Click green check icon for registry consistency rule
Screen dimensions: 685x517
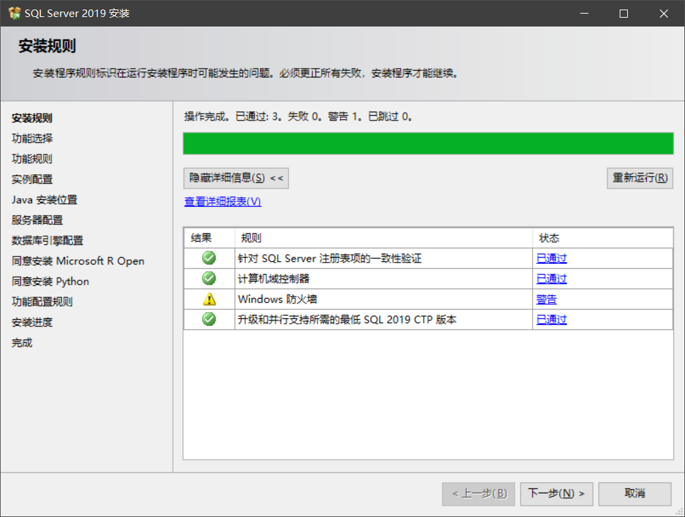tap(209, 258)
